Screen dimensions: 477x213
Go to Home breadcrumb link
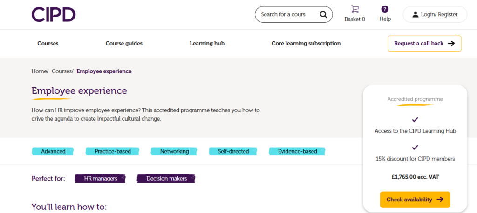39,71
